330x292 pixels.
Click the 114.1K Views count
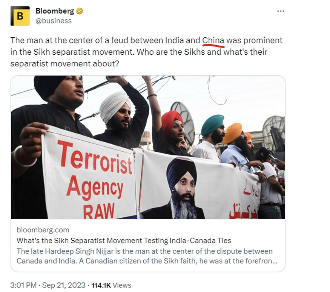[x=111, y=285]
